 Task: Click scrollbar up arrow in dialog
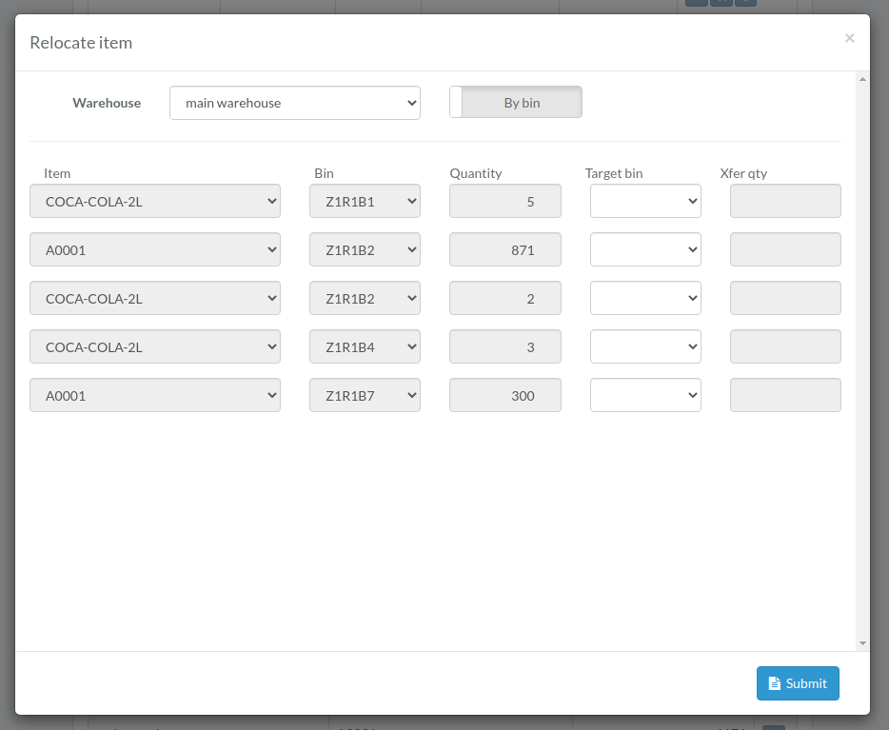point(862,79)
